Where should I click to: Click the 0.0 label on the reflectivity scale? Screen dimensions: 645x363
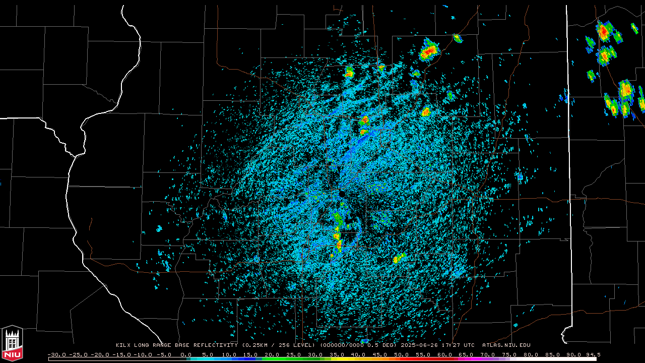pos(186,355)
